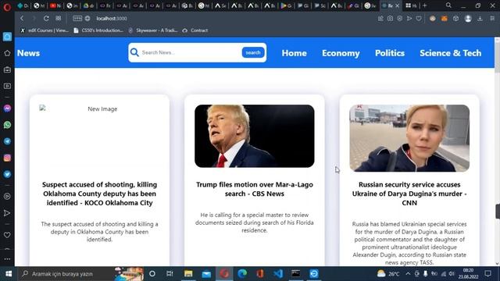The width and height of the screenshot is (500, 281).
Task: Click the tab search magnifier icon
Action: (448, 5)
